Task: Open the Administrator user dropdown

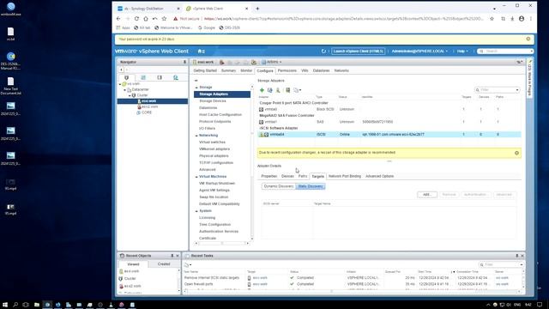Action: 419,51
